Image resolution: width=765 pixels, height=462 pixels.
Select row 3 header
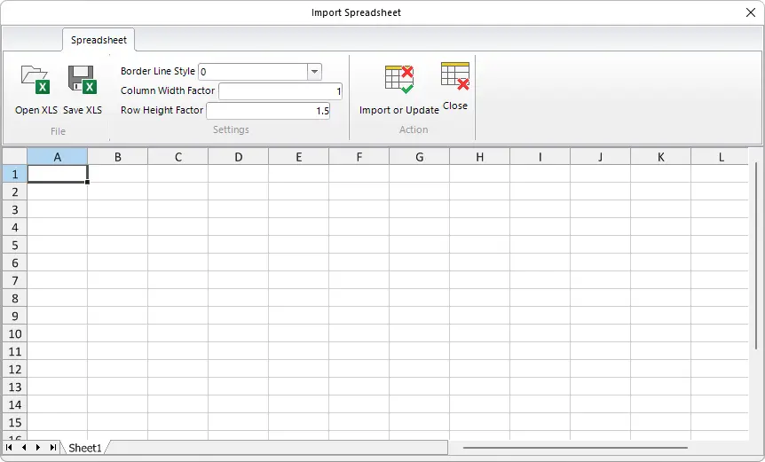tap(15, 209)
